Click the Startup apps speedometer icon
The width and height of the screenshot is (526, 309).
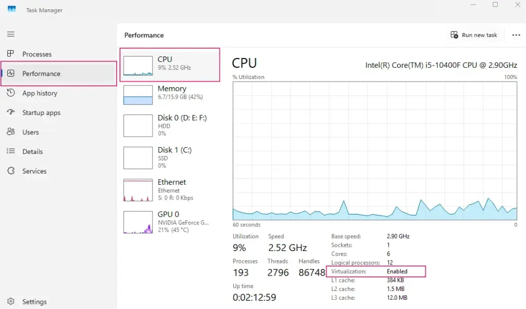(11, 112)
